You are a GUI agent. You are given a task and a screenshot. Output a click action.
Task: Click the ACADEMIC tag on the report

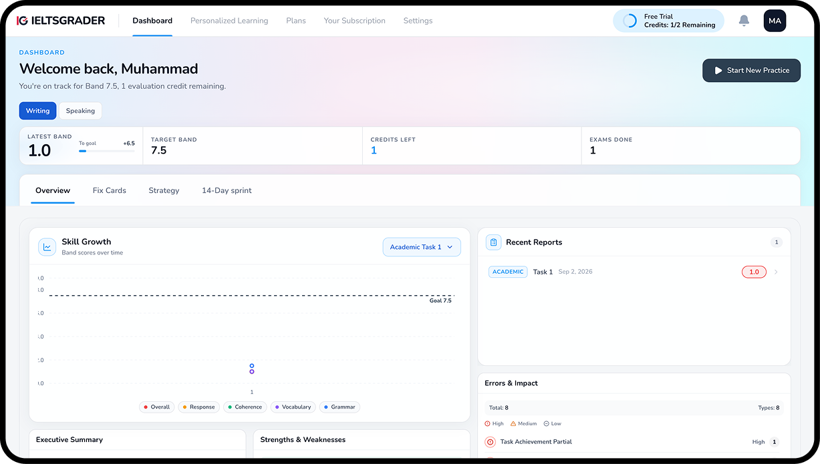point(508,272)
